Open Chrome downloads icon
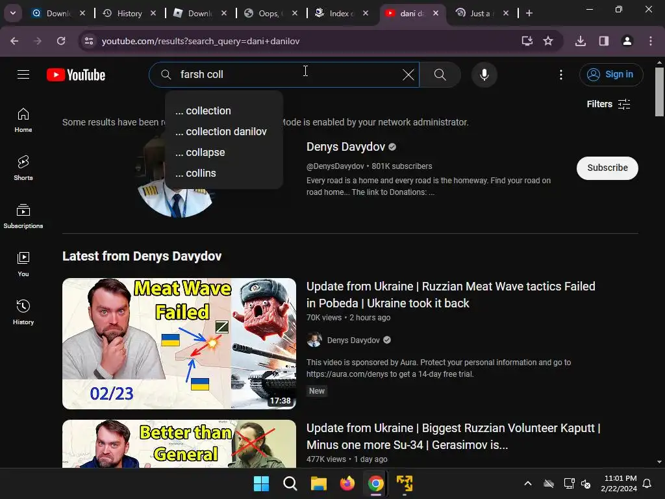 tap(581, 41)
